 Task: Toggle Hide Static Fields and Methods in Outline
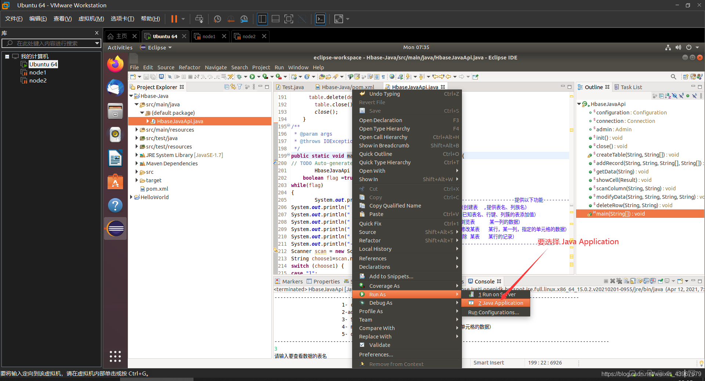tap(681, 96)
